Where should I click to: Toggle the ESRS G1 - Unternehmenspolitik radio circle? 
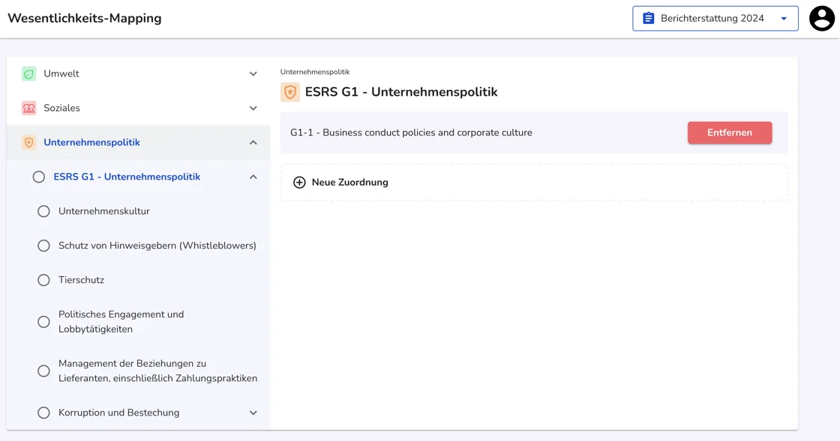point(39,177)
